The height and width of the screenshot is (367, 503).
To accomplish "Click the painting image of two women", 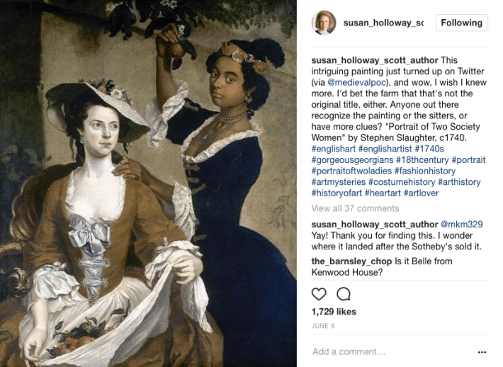I will coord(148,183).
